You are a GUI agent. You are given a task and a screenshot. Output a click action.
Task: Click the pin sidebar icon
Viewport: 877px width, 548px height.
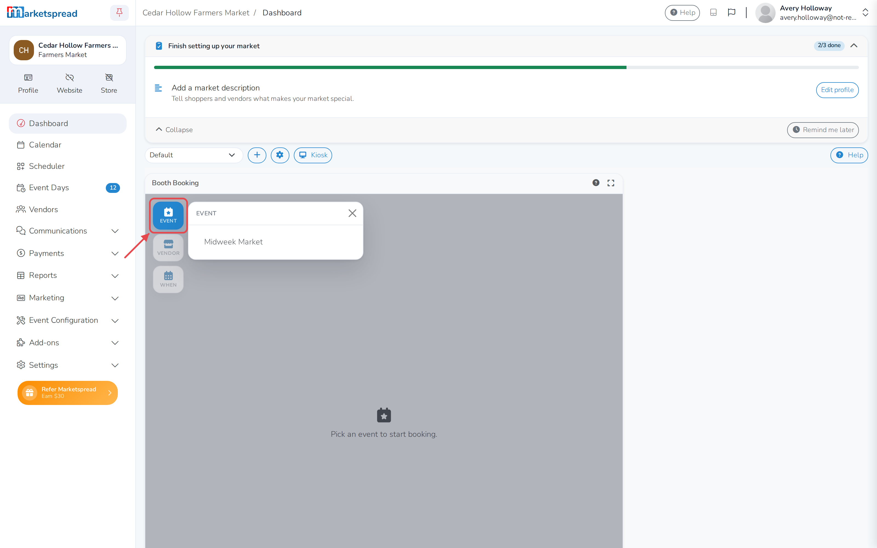119,13
